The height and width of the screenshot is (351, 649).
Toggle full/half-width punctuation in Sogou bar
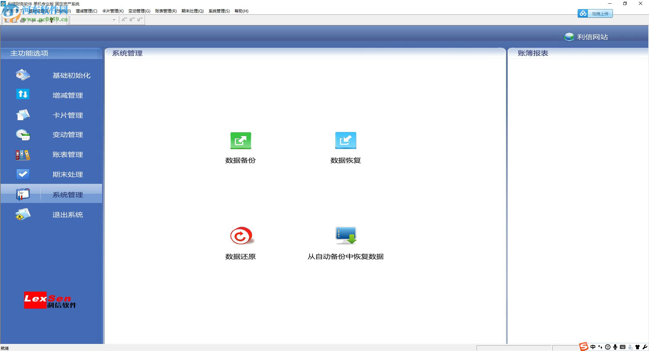tap(600, 347)
